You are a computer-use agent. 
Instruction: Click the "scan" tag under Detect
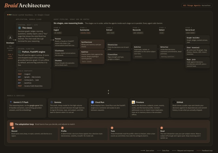pyautogui.click(x=162, y=33)
